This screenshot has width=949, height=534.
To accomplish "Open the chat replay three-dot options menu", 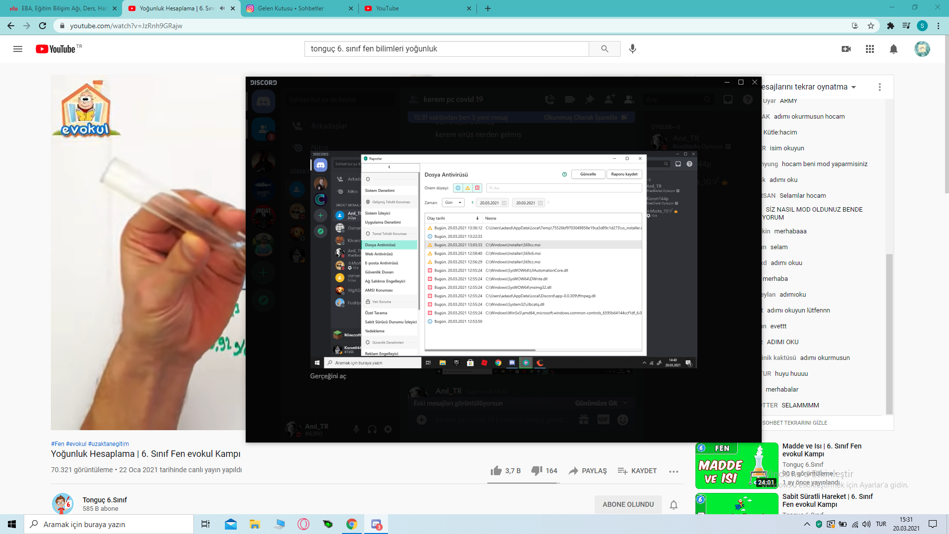I will pos(880,87).
